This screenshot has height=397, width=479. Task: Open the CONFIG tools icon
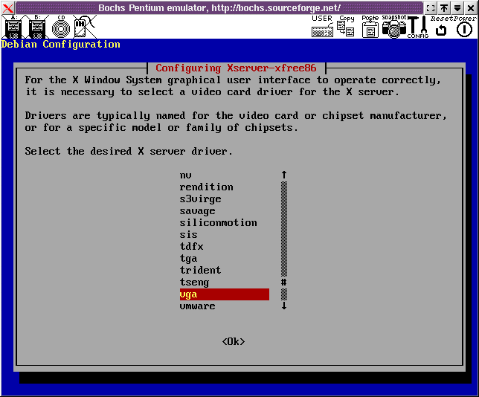pyautogui.click(x=417, y=28)
